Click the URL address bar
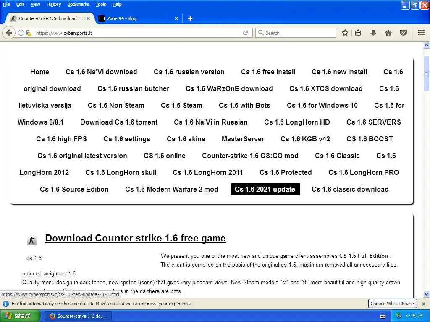Screen dimensions: 430x322 point(137,33)
